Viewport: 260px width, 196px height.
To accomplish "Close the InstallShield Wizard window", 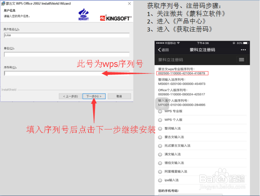I will coord(129,4).
